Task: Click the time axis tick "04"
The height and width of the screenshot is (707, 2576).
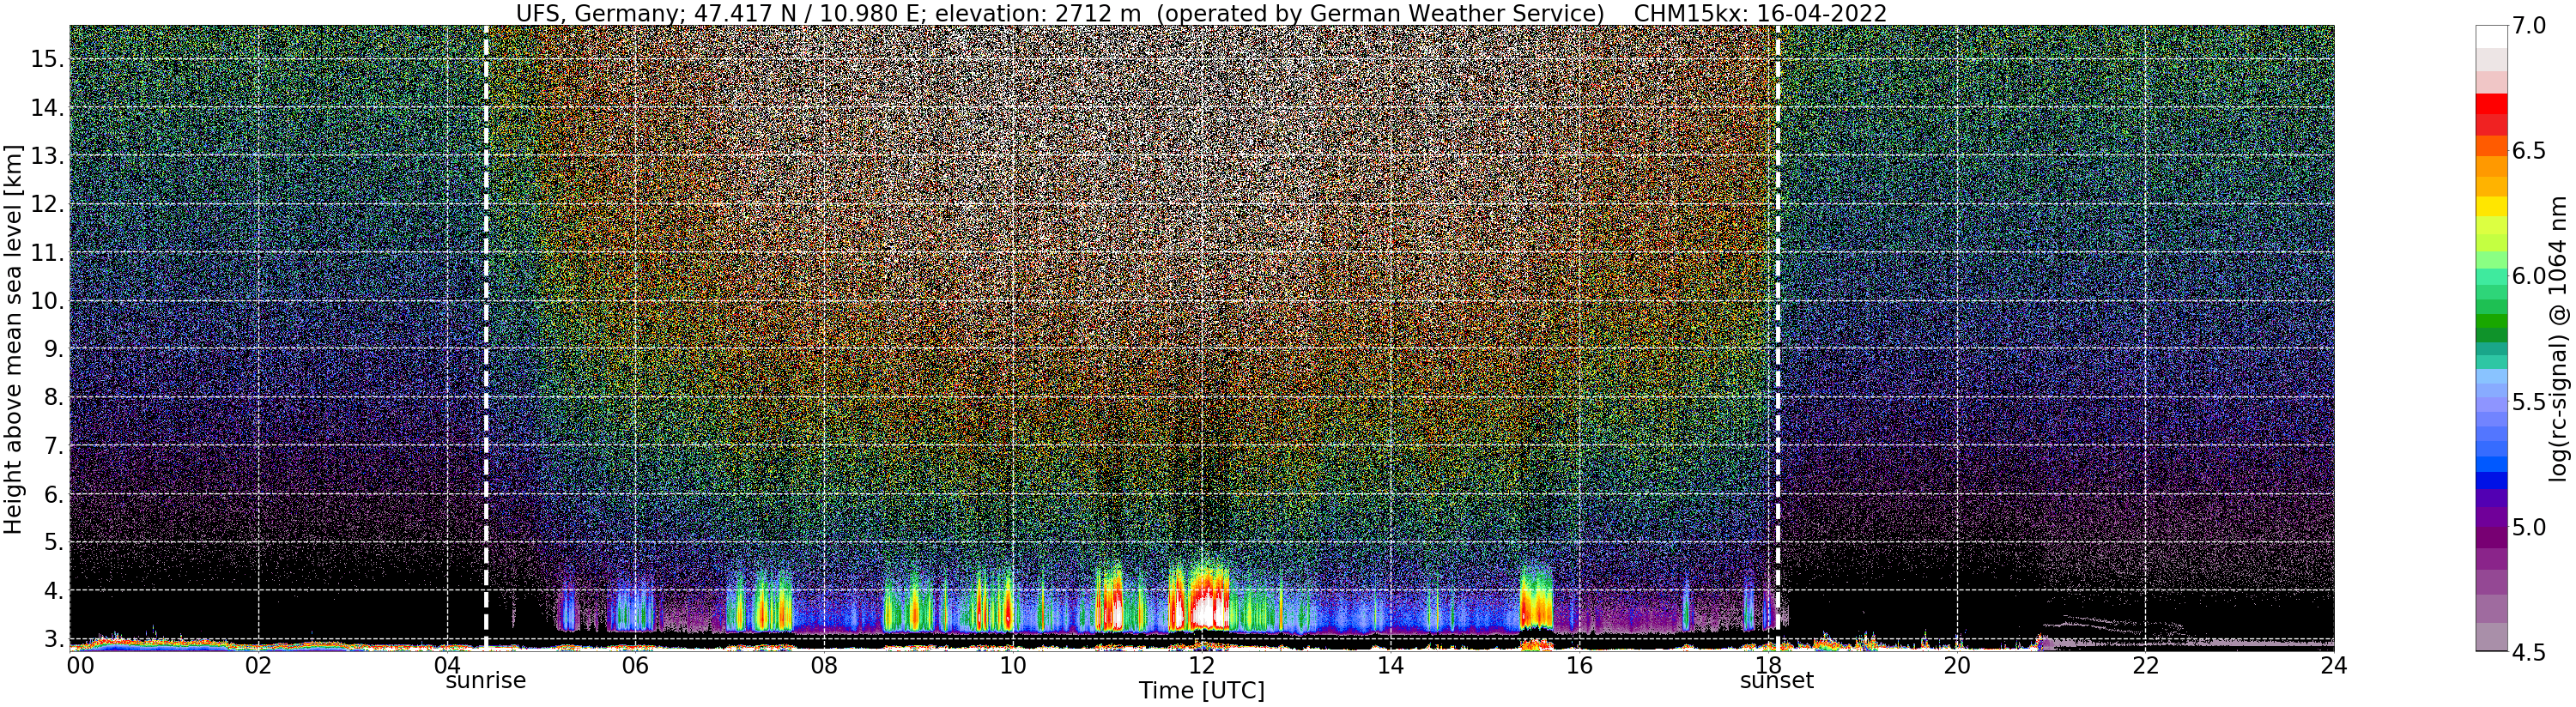Action: tap(447, 665)
